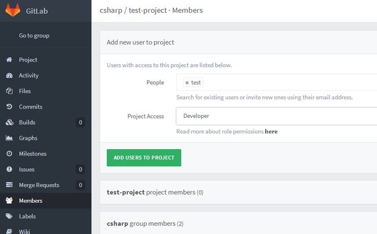Open the Project Access Developer dropdown
Screen dimensions: 377x234
click(277, 116)
